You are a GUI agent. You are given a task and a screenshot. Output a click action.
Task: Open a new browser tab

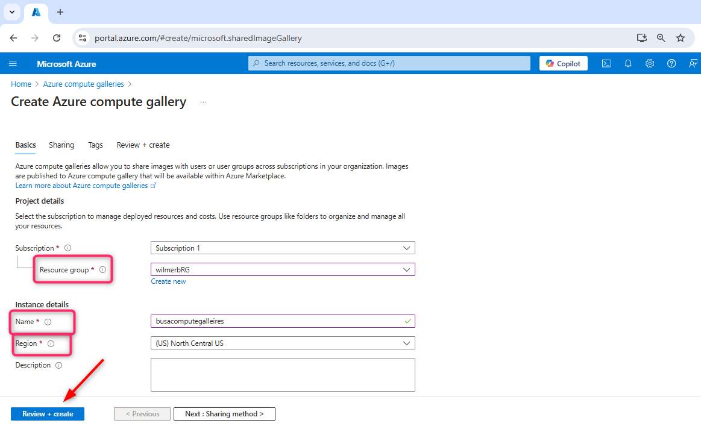tap(60, 12)
